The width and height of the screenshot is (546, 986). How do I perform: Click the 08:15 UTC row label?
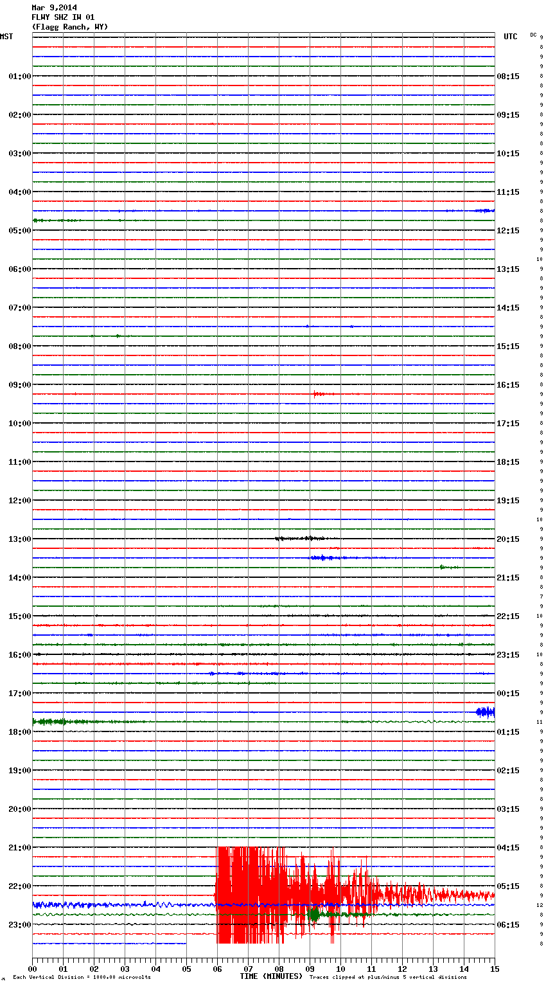[x=508, y=76]
